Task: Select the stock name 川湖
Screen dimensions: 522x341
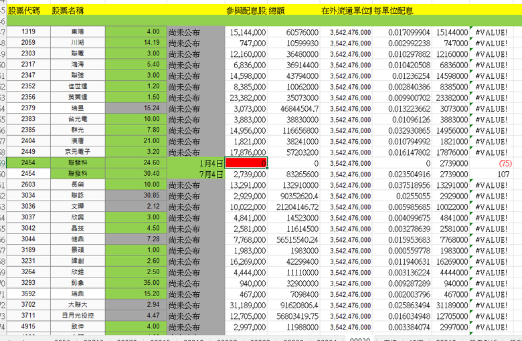Action: (78, 43)
